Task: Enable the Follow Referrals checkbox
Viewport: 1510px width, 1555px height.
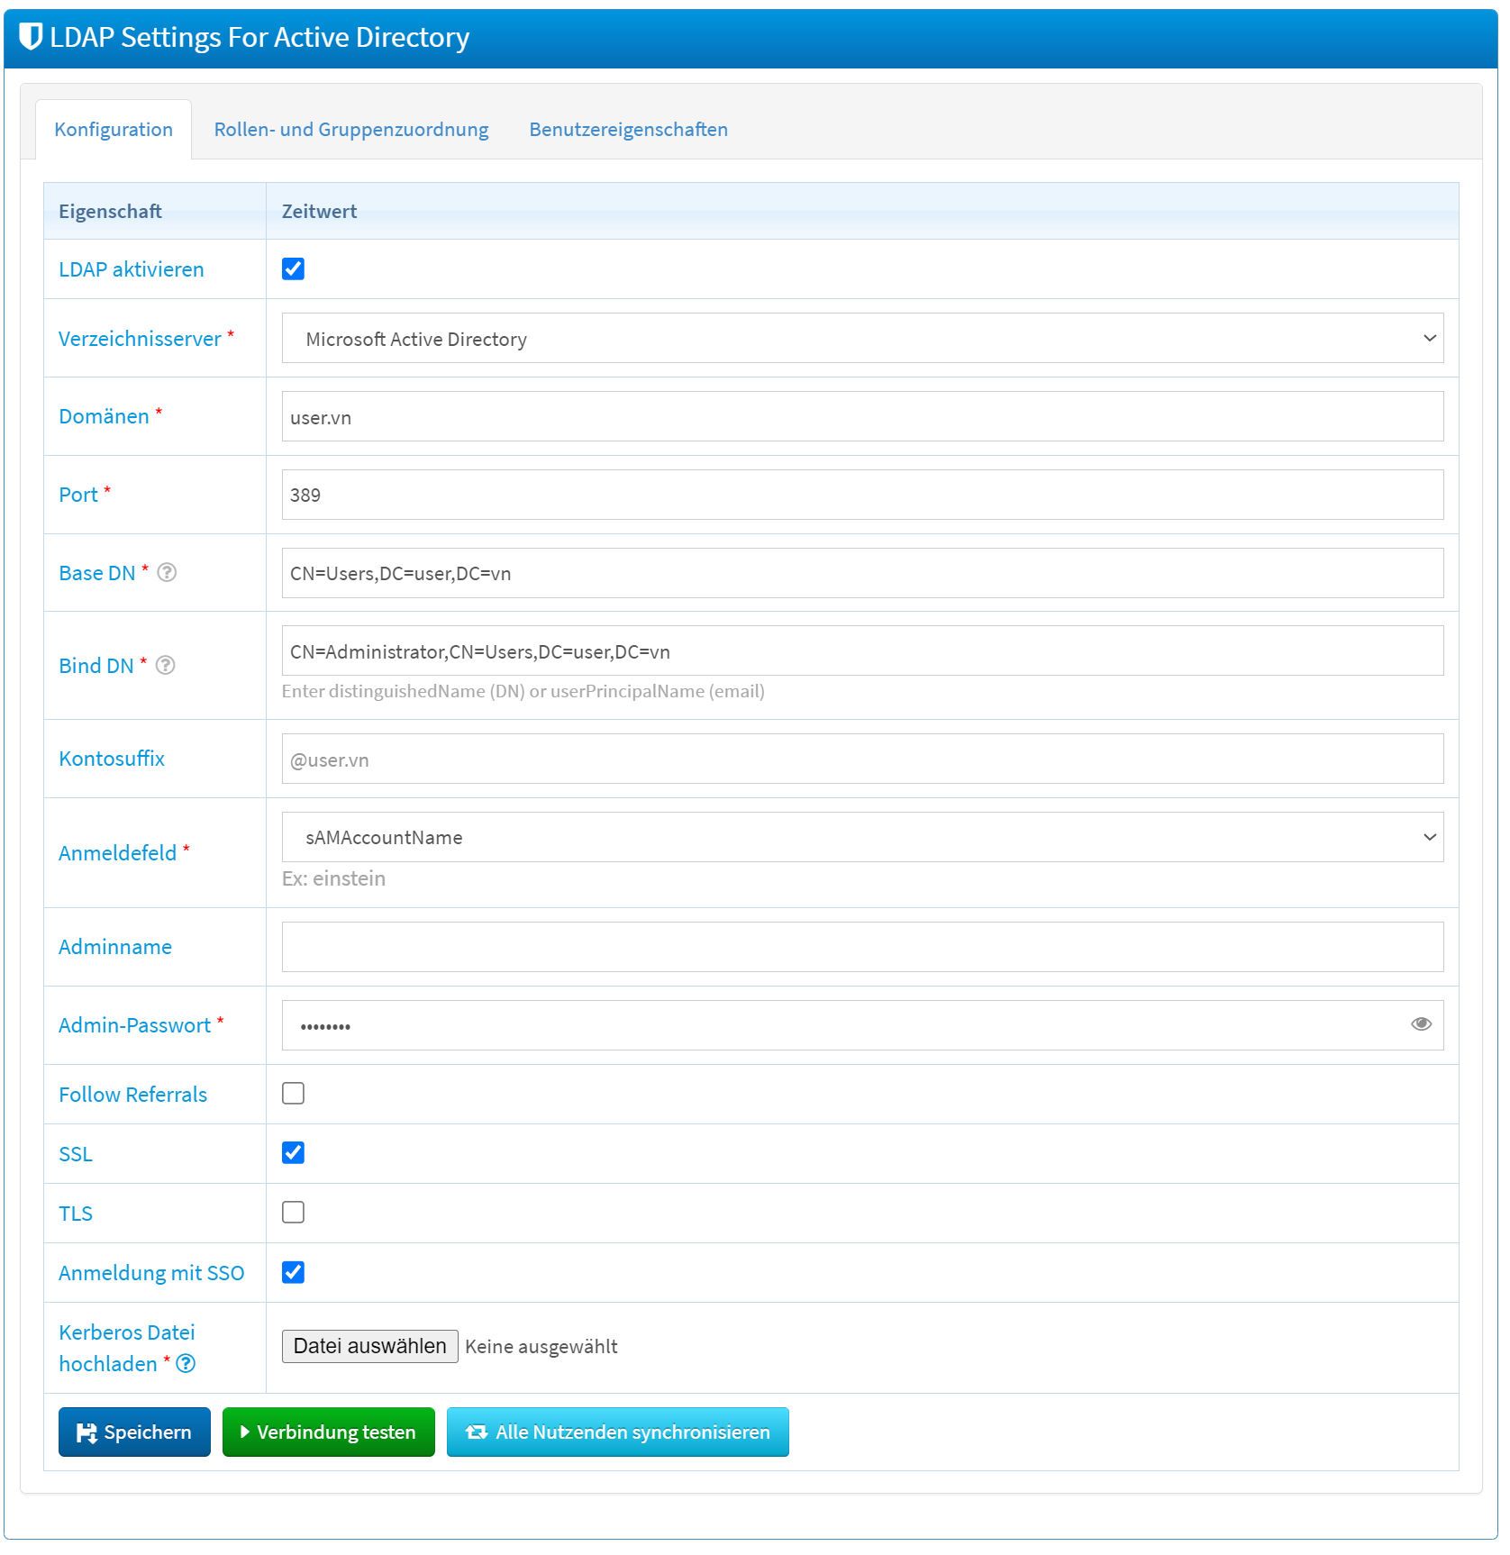Action: click(293, 1094)
